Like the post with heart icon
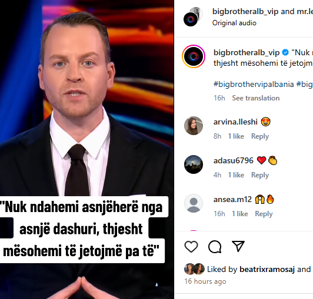The height and width of the screenshot is (299, 313). (191, 247)
